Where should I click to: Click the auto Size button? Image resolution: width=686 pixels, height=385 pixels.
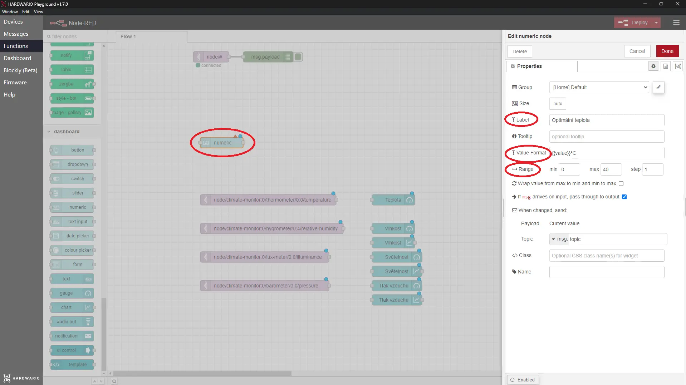coord(558,104)
